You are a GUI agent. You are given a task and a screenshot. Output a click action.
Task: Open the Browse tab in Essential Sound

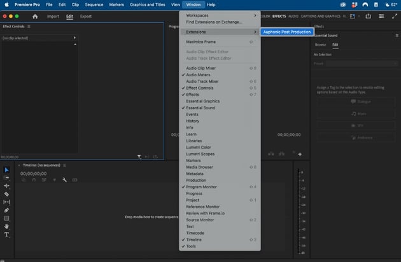coord(320,45)
